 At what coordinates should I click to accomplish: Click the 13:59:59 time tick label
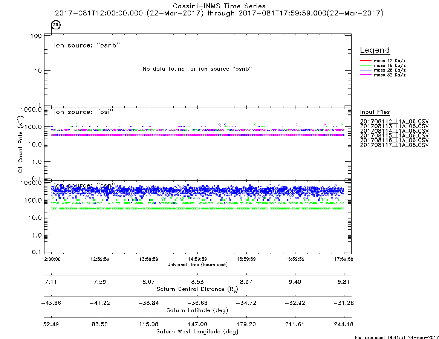(149, 259)
